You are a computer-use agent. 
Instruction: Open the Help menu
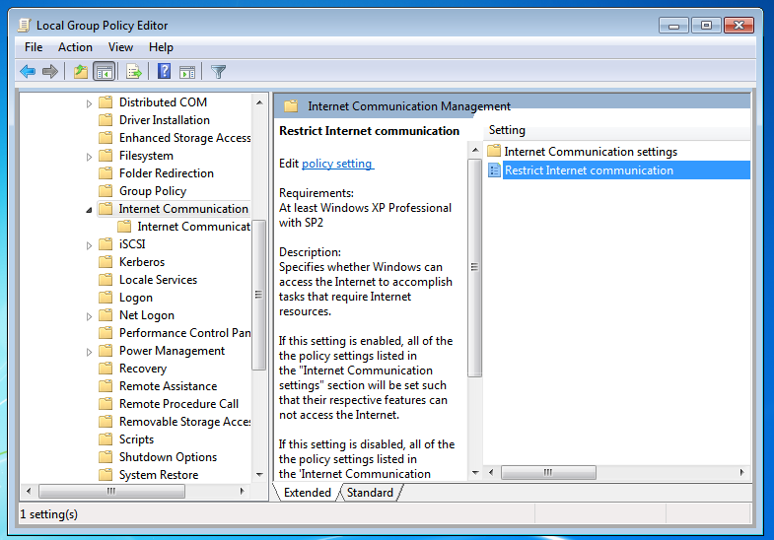161,47
